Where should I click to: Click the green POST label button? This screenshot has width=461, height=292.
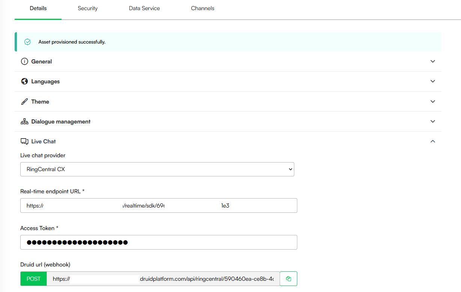[x=33, y=279]
